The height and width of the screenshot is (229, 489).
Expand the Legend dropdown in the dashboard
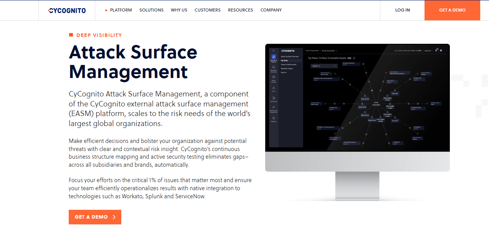point(324,66)
